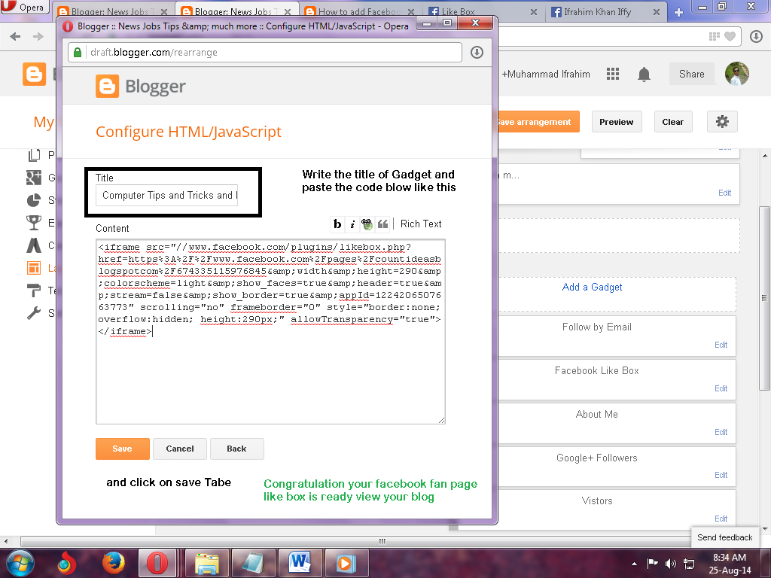Edit the Google+ Followers gadget
The height and width of the screenshot is (578, 771).
[721, 476]
